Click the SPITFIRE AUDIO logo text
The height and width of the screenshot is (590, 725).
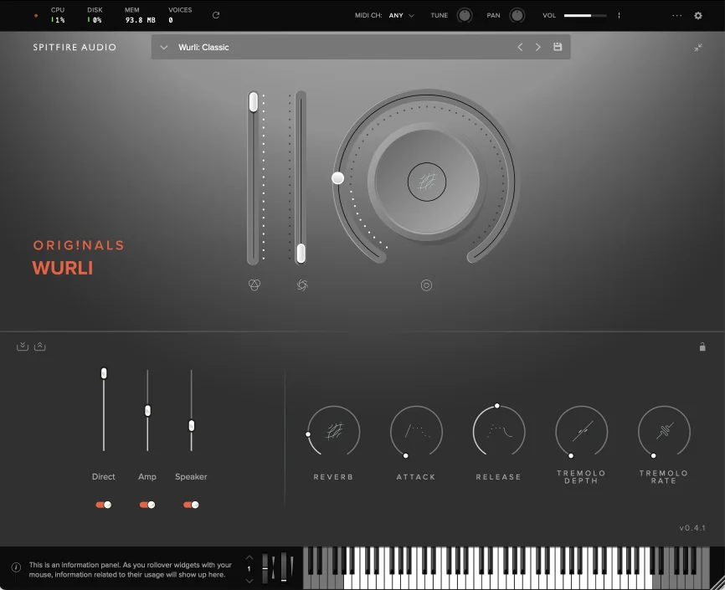point(75,47)
